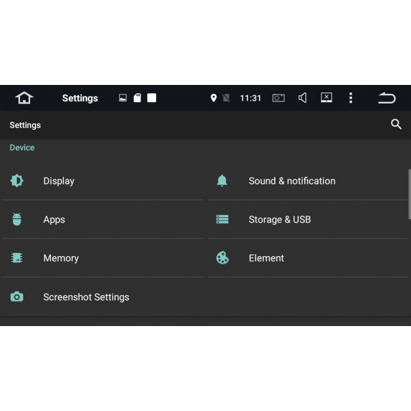411x411 pixels.
Task: Click the Element palette icon
Action: click(x=223, y=258)
